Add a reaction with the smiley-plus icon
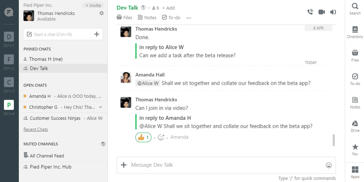The height and width of the screenshot is (182, 364). tap(161, 138)
